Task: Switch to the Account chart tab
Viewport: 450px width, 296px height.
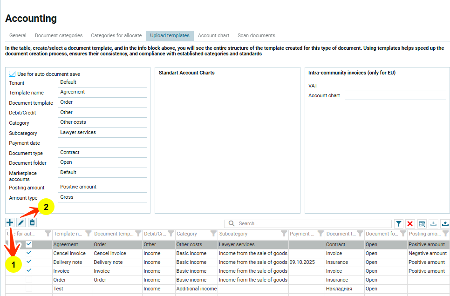Action: (x=213, y=35)
